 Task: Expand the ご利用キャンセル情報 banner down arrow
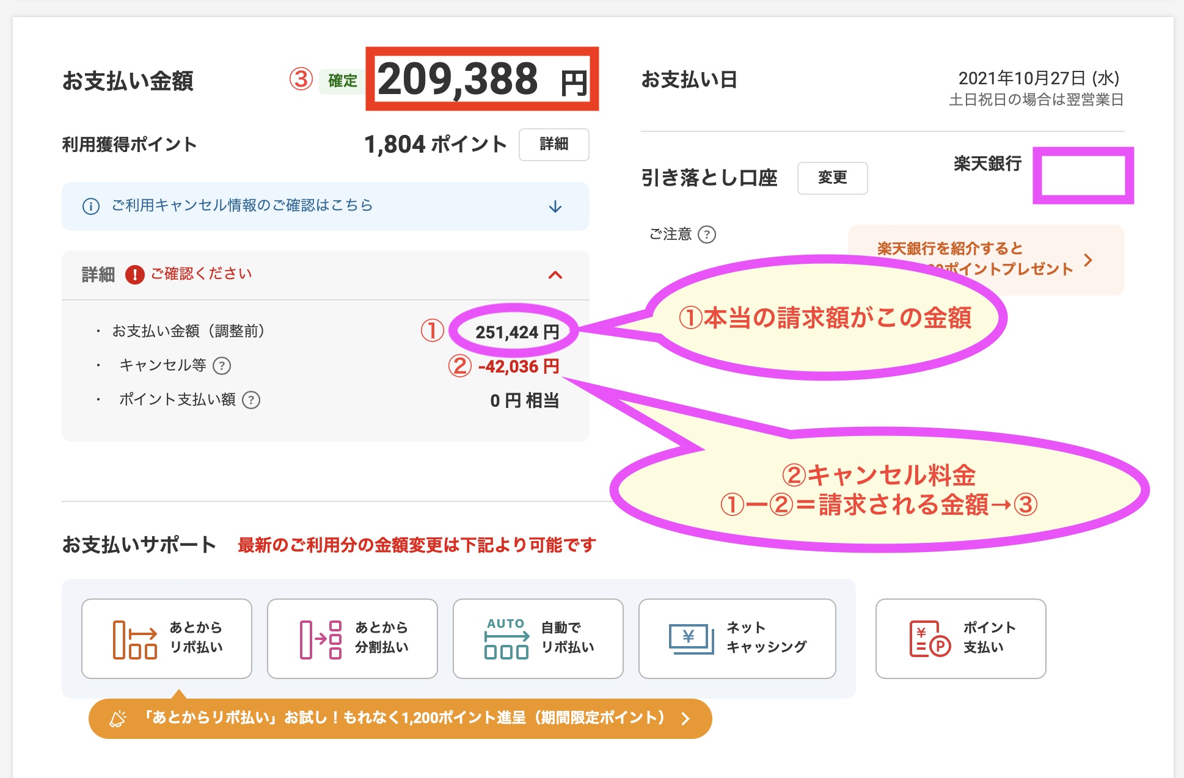(x=555, y=206)
